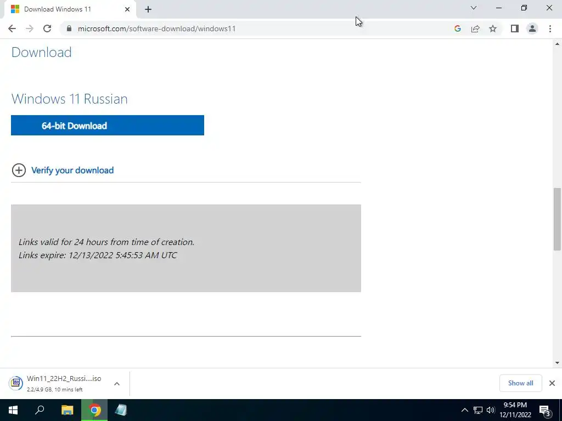
Task: Select the Download Windows 11 tab
Action: [70, 9]
